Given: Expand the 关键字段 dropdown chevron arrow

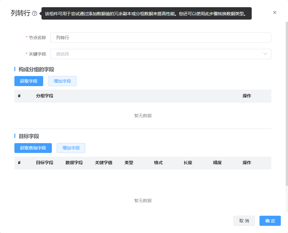Looking at the screenshot, I should 265,54.
